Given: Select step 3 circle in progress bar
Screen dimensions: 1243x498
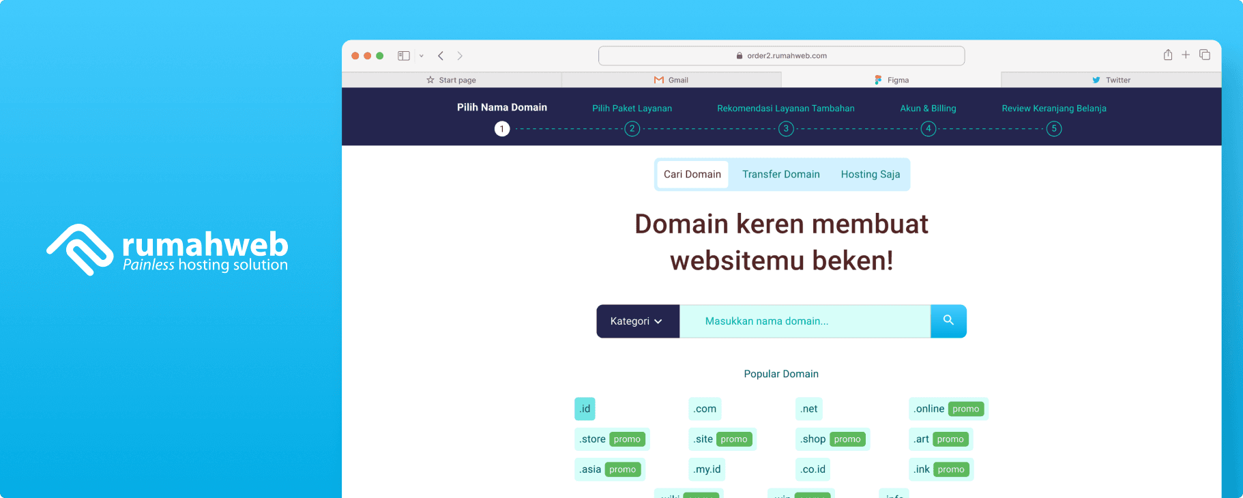Looking at the screenshot, I should click(x=786, y=128).
